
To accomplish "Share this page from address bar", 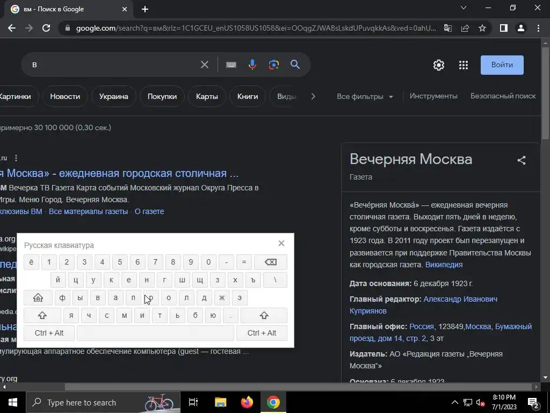I will click(x=465, y=28).
